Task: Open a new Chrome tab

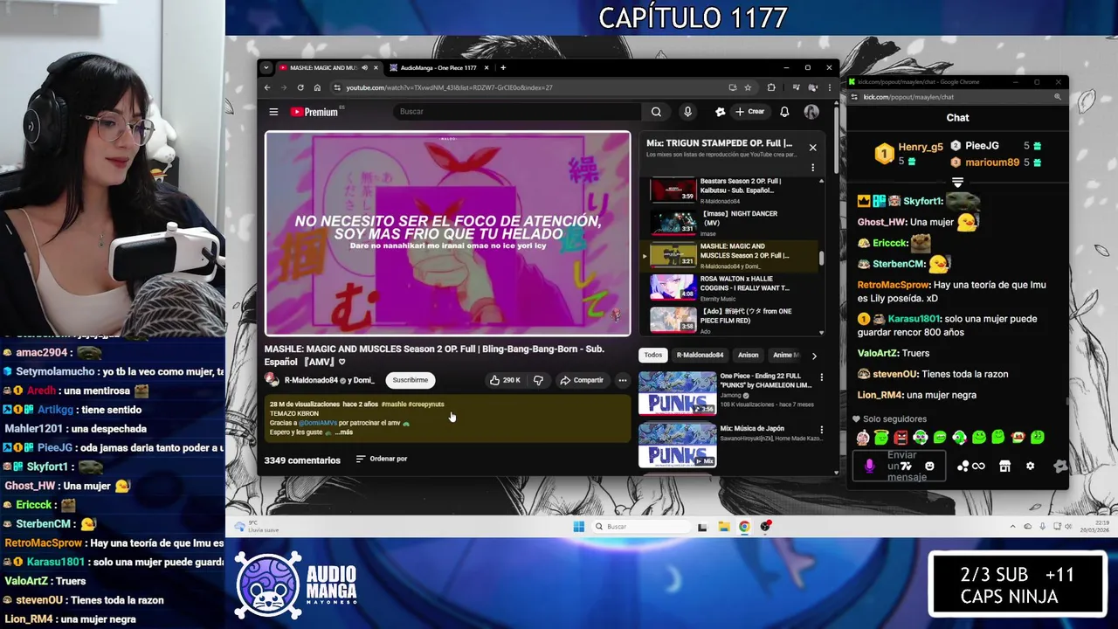Action: [x=503, y=67]
